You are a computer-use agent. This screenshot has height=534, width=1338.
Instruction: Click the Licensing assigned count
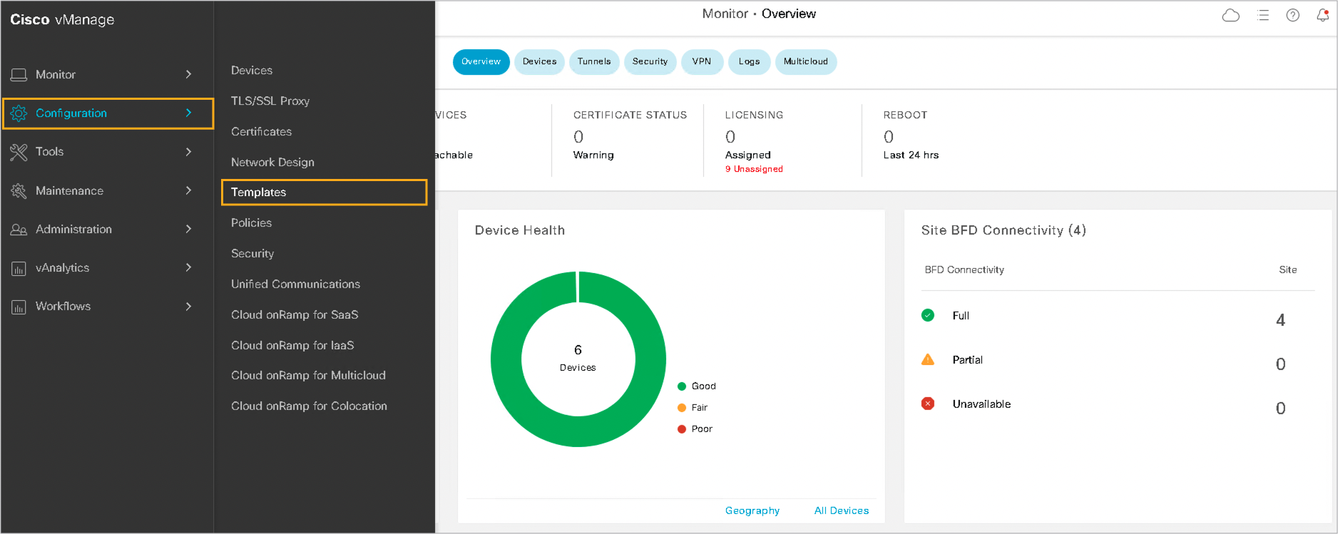coord(730,136)
